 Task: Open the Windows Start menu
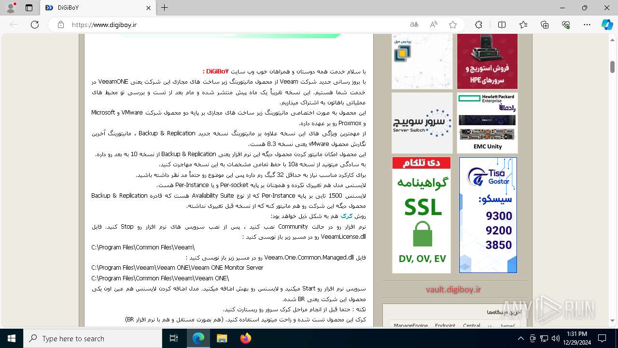tap(12, 338)
